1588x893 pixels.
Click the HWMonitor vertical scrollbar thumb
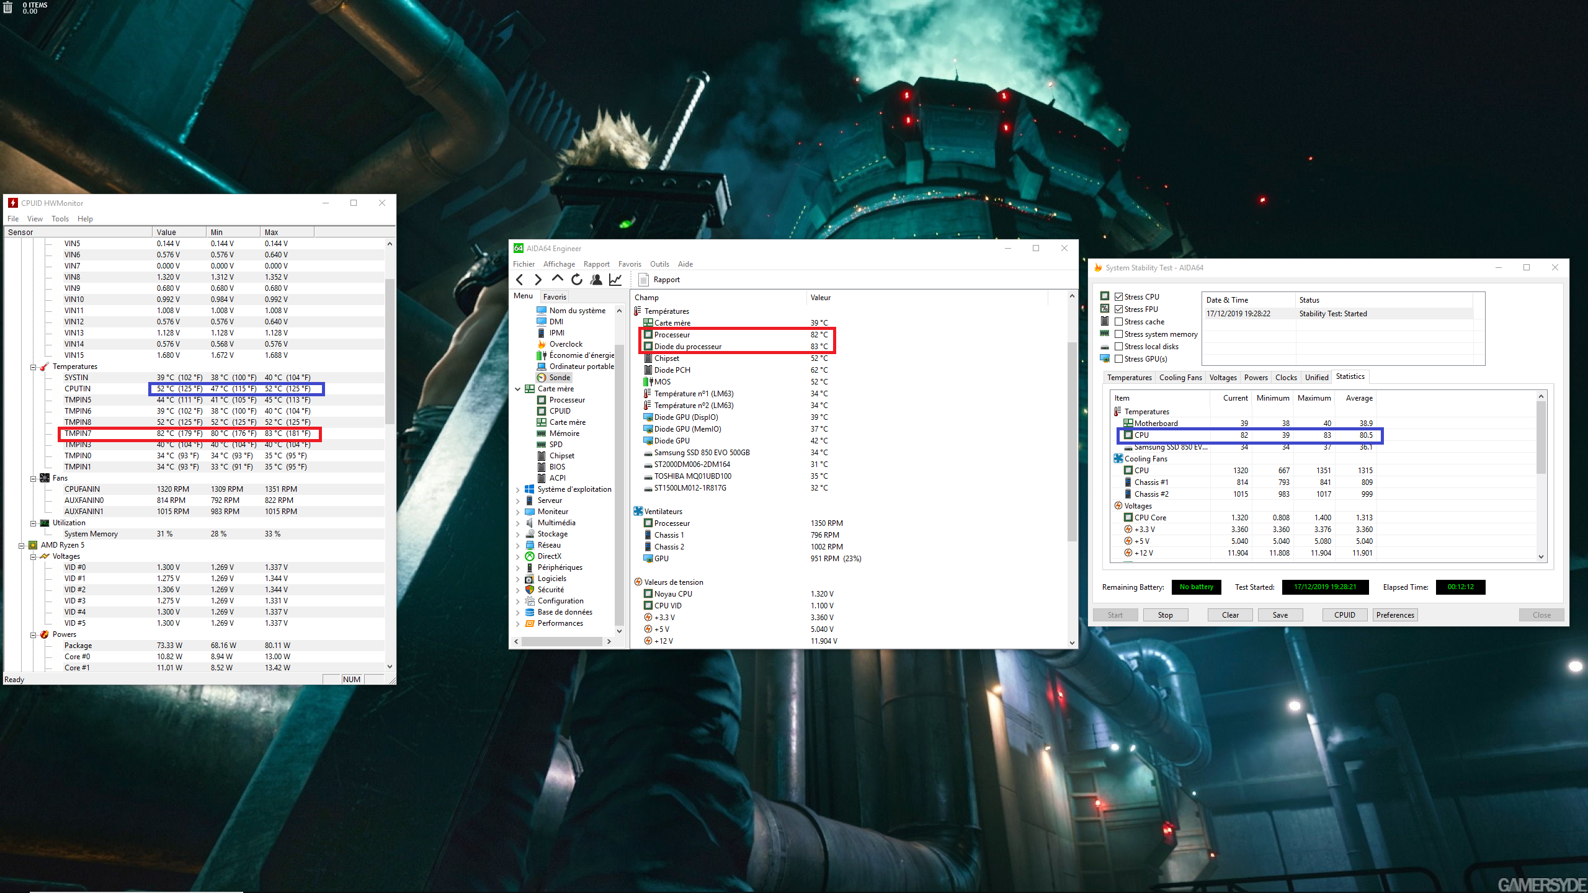pyautogui.click(x=390, y=350)
